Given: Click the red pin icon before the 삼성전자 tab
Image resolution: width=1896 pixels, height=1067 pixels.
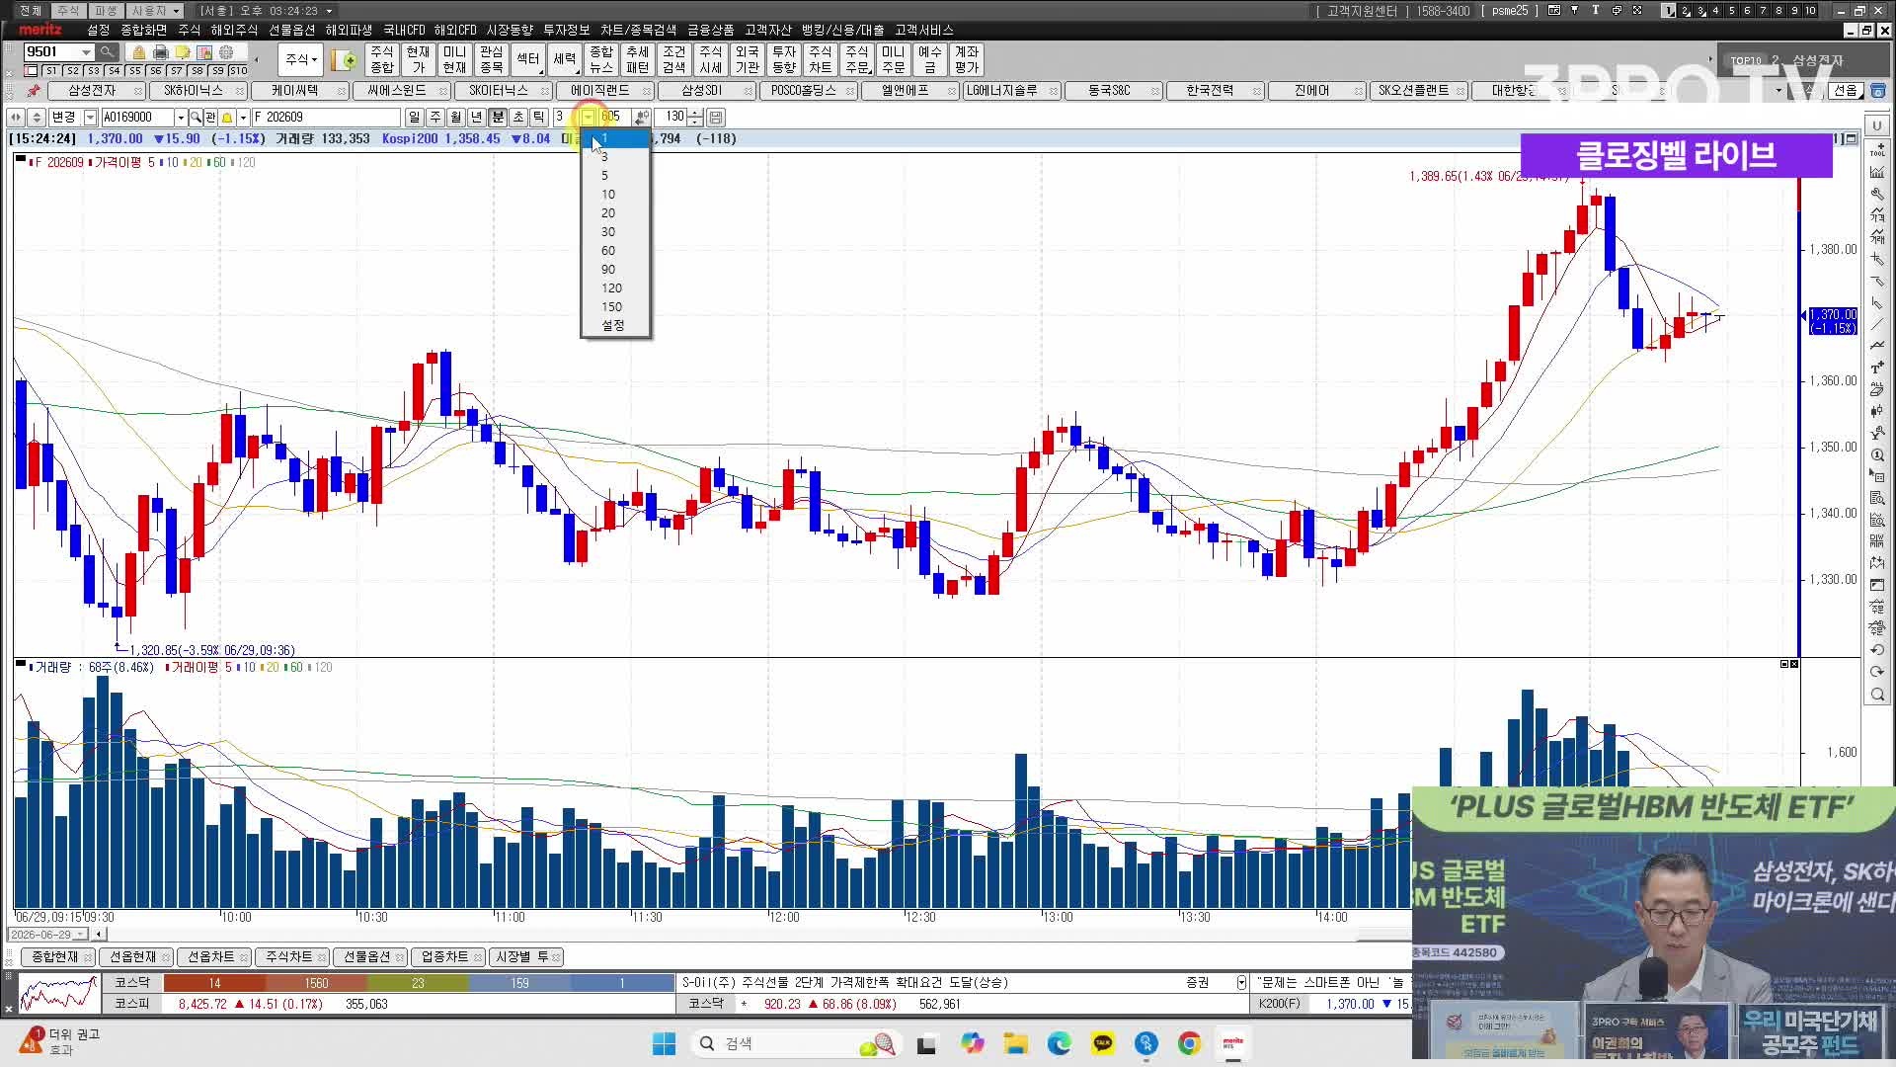Looking at the screenshot, I should click(34, 91).
